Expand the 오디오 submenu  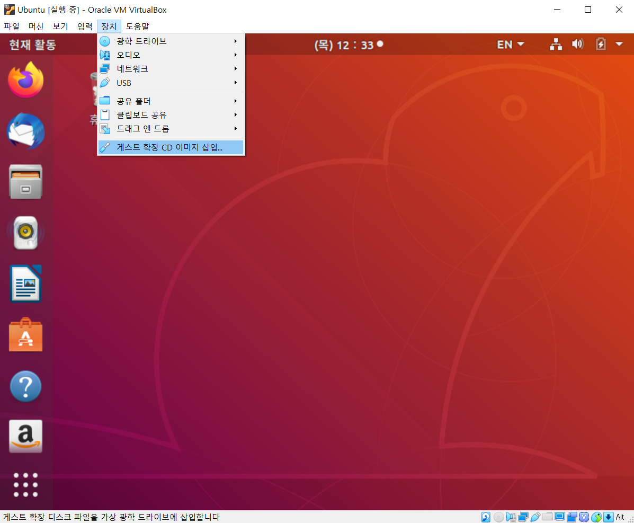pos(171,55)
